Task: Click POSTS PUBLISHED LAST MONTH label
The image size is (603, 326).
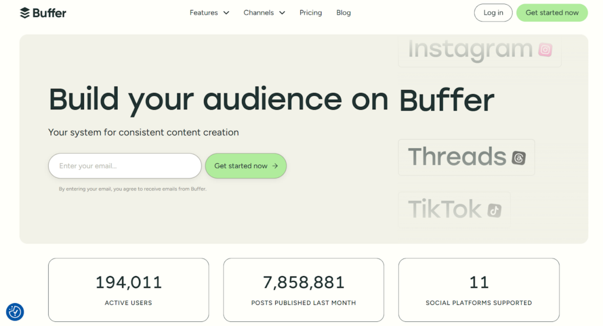Action: [x=303, y=303]
